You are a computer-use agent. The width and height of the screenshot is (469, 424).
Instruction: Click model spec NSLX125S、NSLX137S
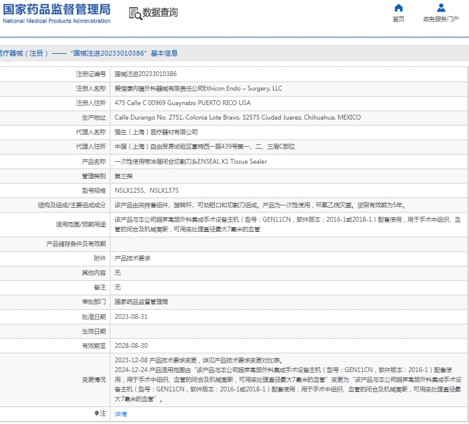pyautogui.click(x=147, y=191)
